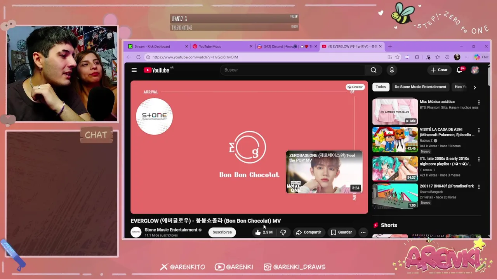
Task: Click the Guardar save button
Action: [341, 232]
